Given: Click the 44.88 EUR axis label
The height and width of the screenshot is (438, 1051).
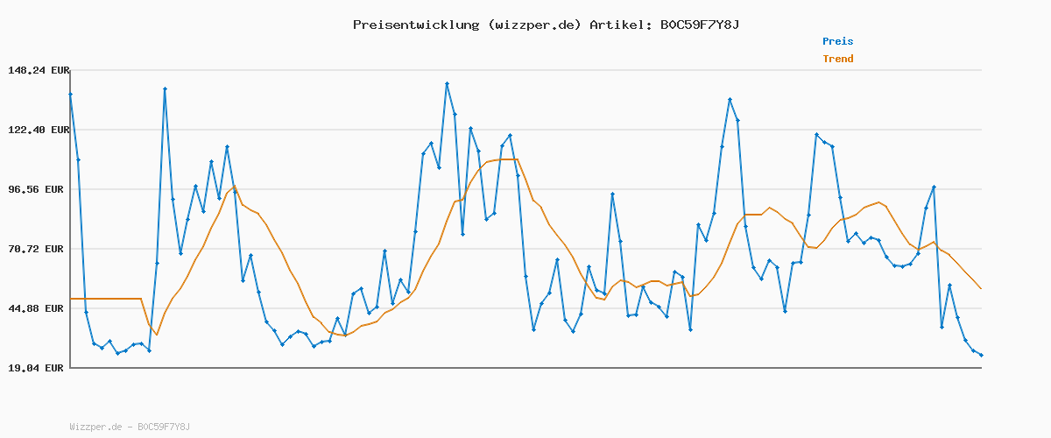Looking at the screenshot, I should click(38, 308).
